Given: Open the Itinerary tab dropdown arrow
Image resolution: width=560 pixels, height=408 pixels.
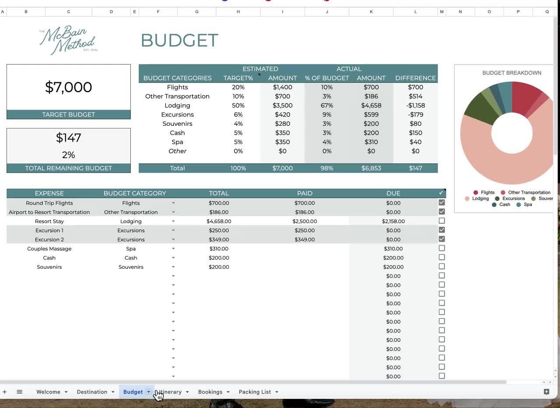Looking at the screenshot, I should (187, 392).
